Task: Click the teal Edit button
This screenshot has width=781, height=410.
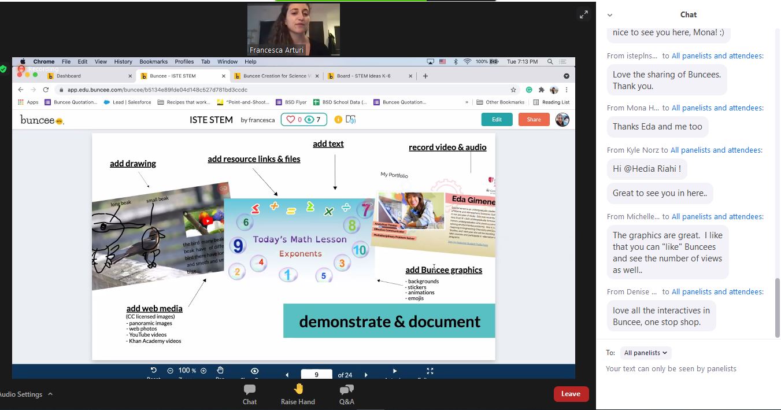Action: [497, 119]
